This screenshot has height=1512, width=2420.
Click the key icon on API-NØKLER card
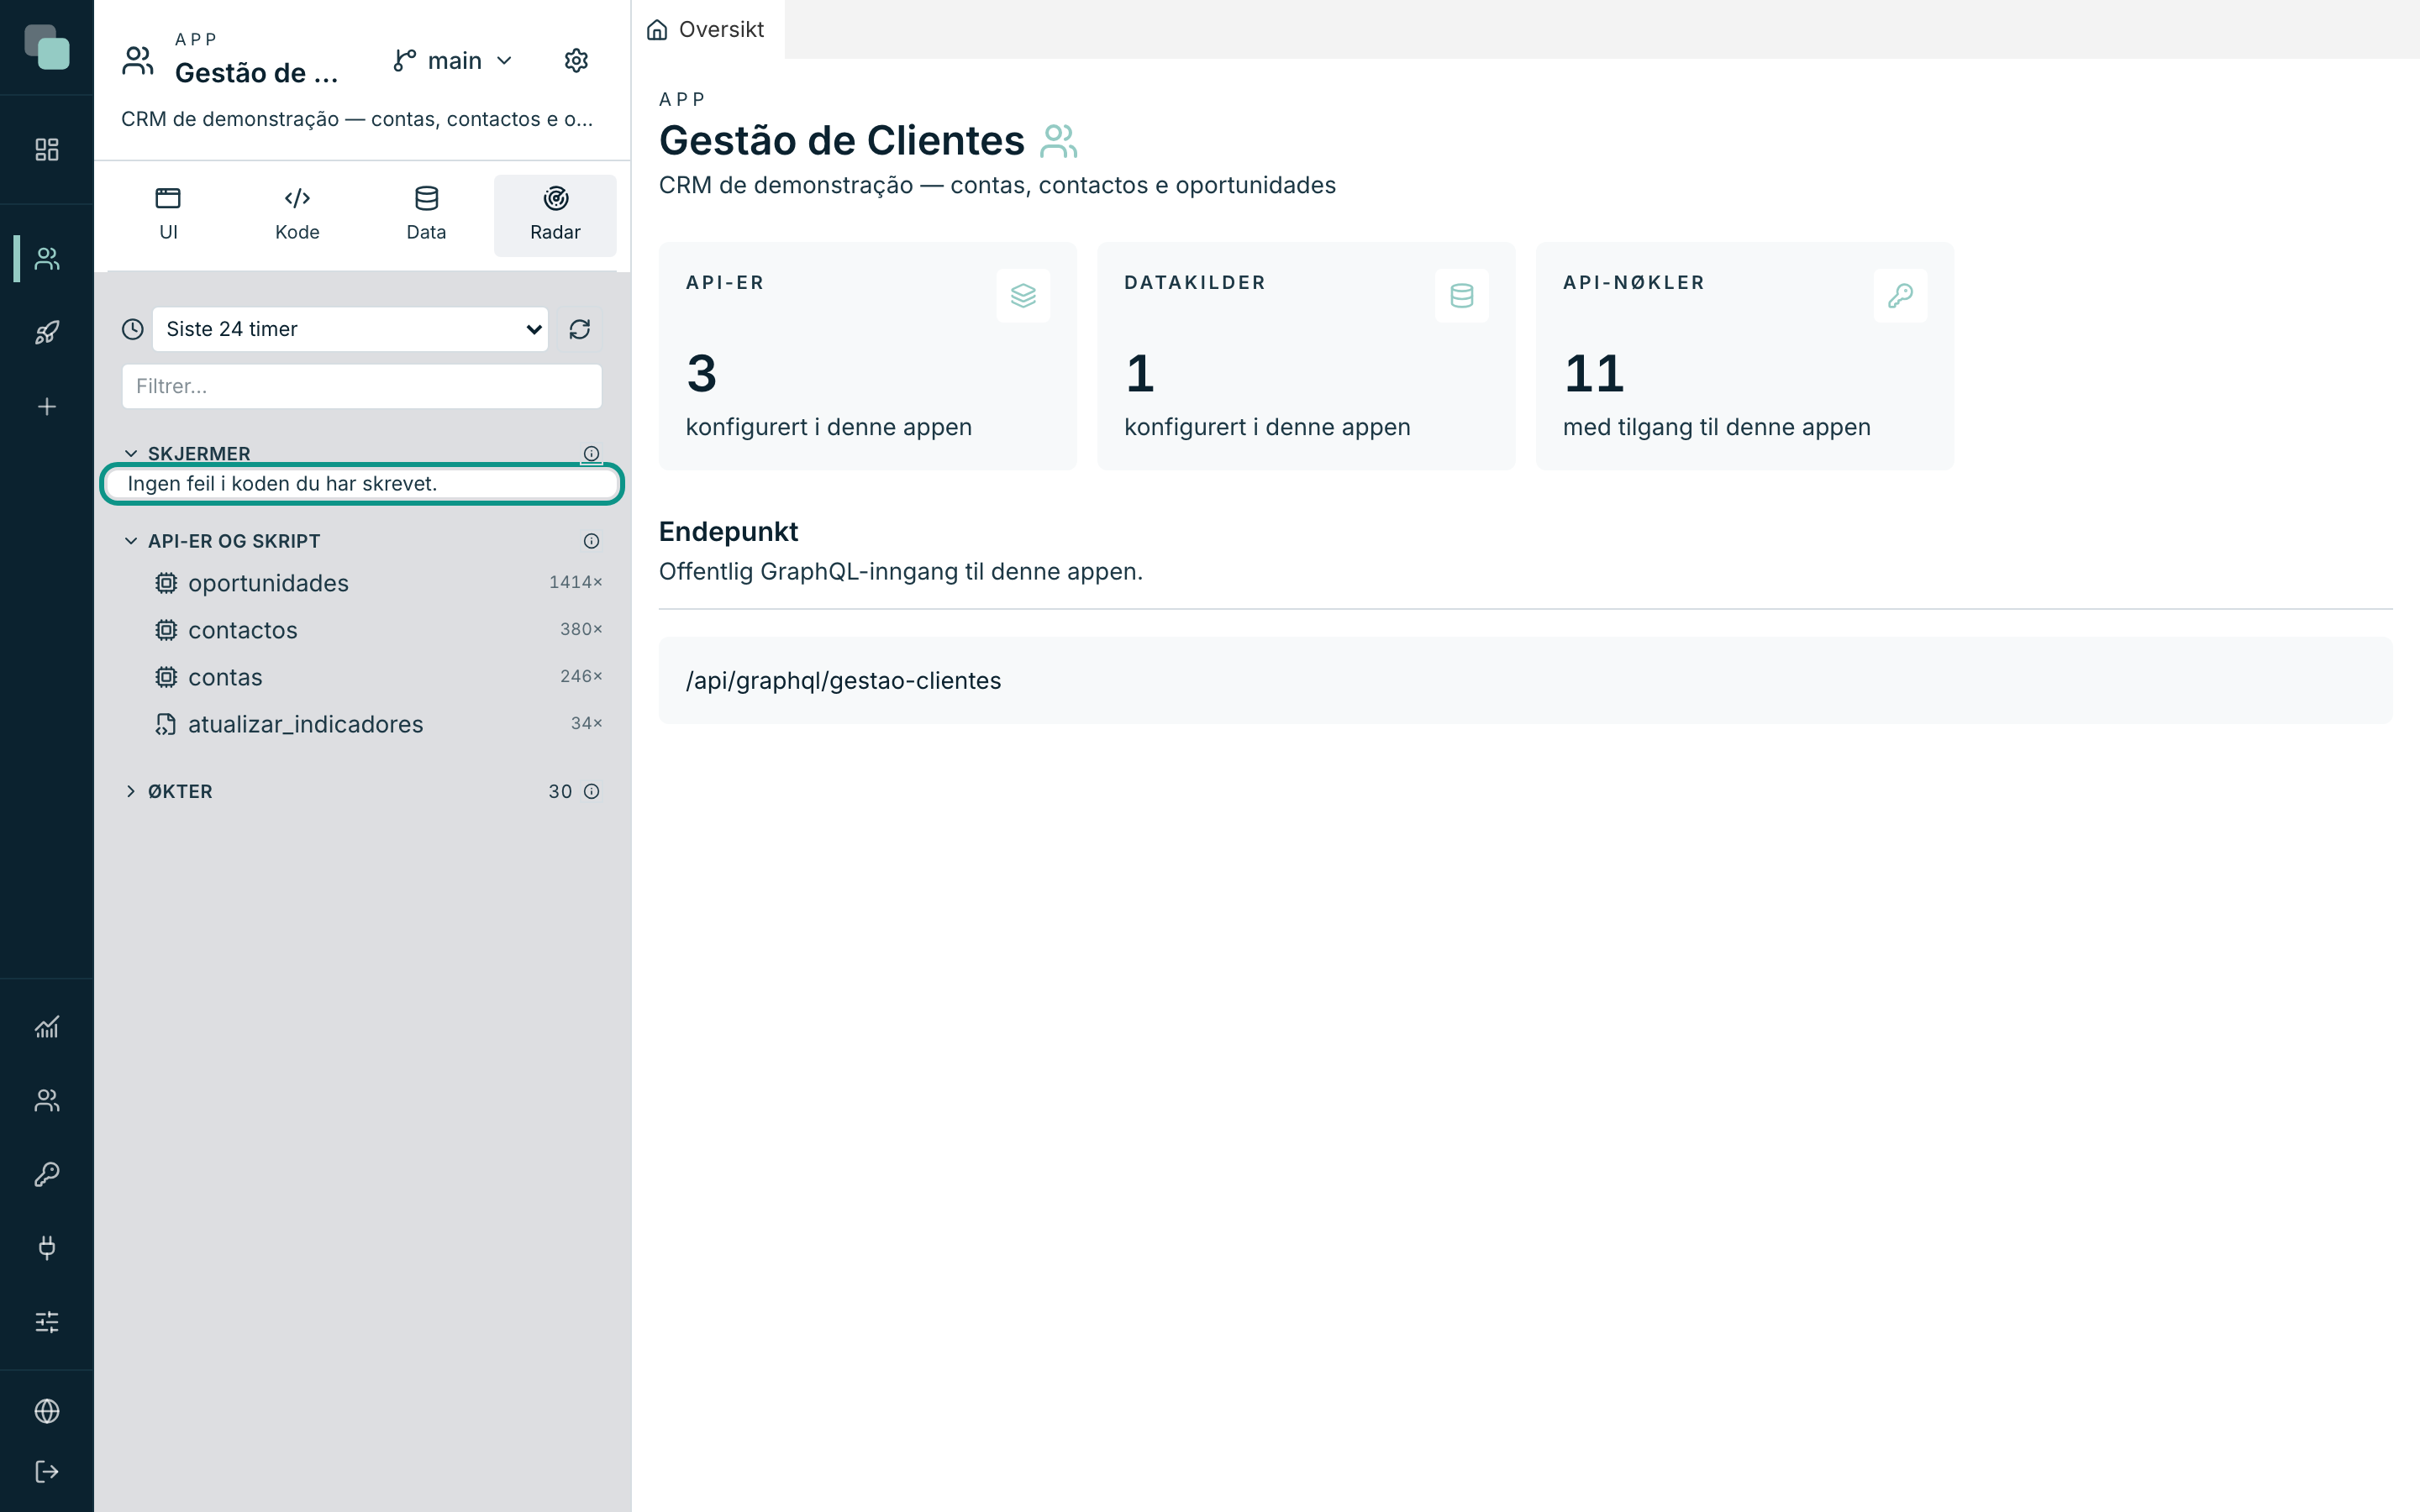click(x=1900, y=296)
